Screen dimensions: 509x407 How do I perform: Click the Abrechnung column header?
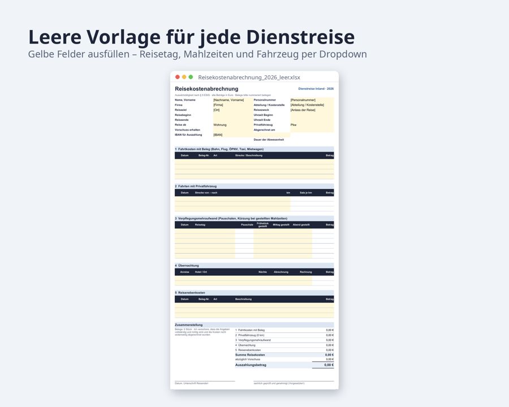click(x=281, y=272)
